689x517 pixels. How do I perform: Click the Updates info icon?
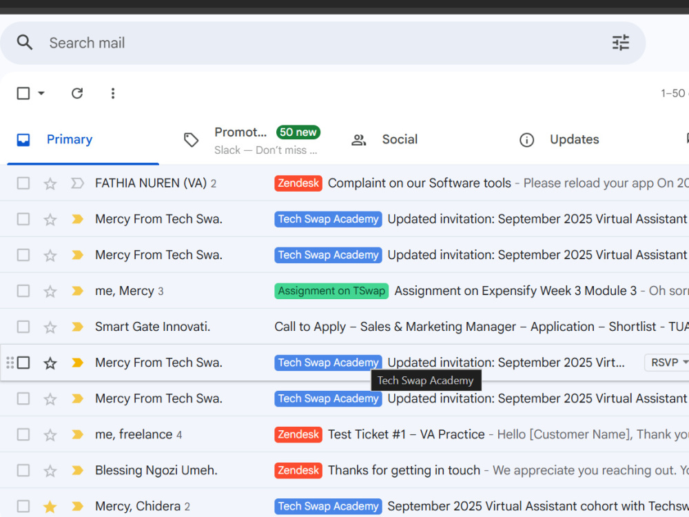(526, 140)
